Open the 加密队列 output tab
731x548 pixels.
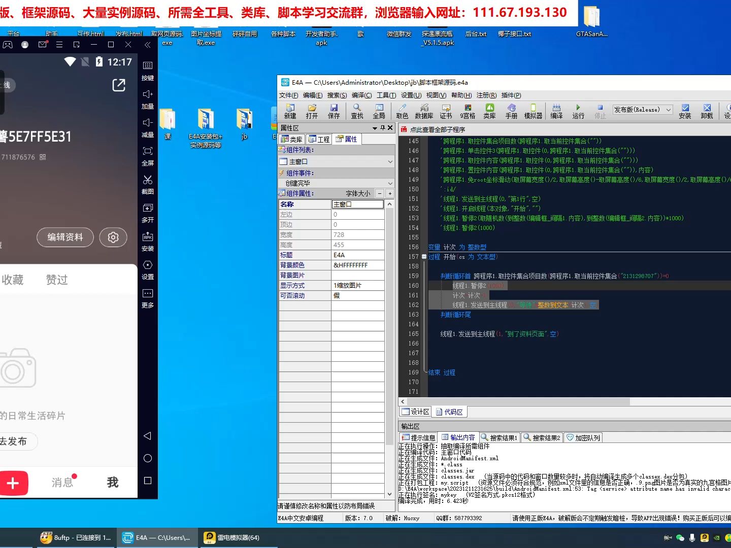(583, 437)
